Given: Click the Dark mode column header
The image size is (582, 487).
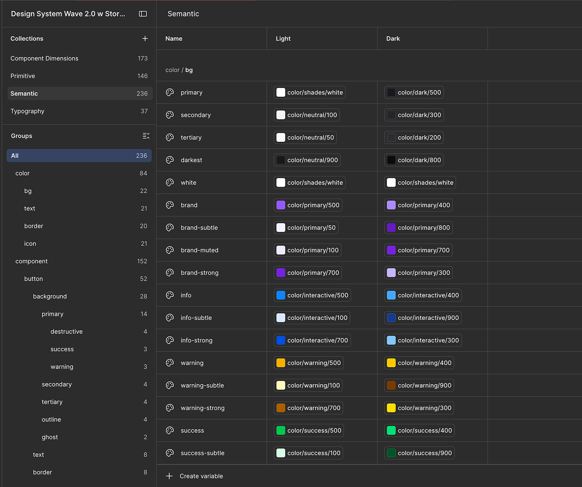Looking at the screenshot, I should (433, 38).
